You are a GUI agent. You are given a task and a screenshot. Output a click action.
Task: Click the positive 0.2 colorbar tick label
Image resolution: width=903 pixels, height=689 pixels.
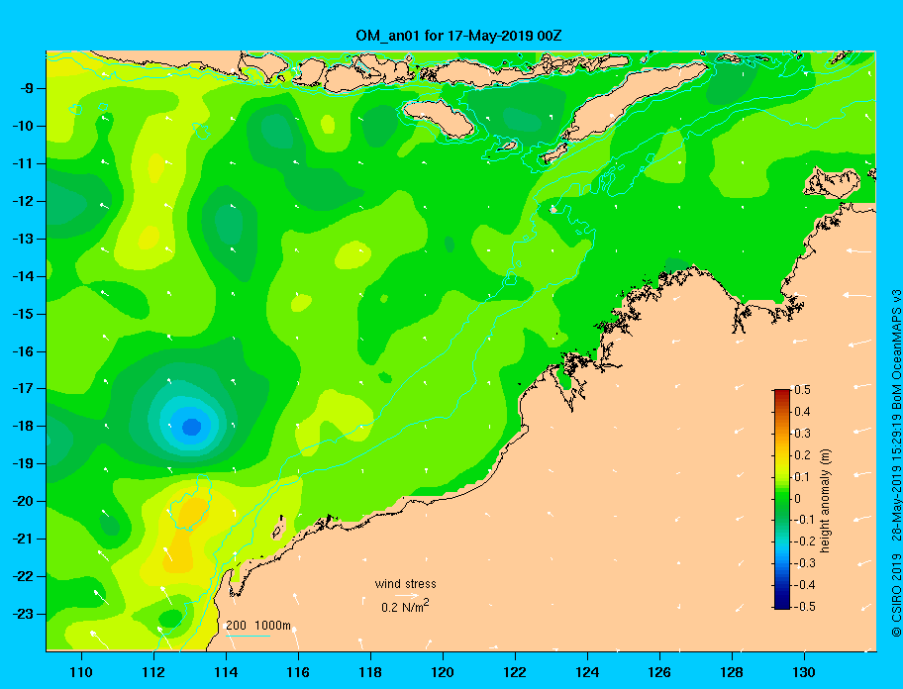(802, 454)
